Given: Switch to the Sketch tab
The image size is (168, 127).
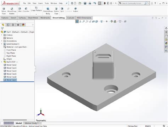Looking at the screenshot, I should click(13, 18).
